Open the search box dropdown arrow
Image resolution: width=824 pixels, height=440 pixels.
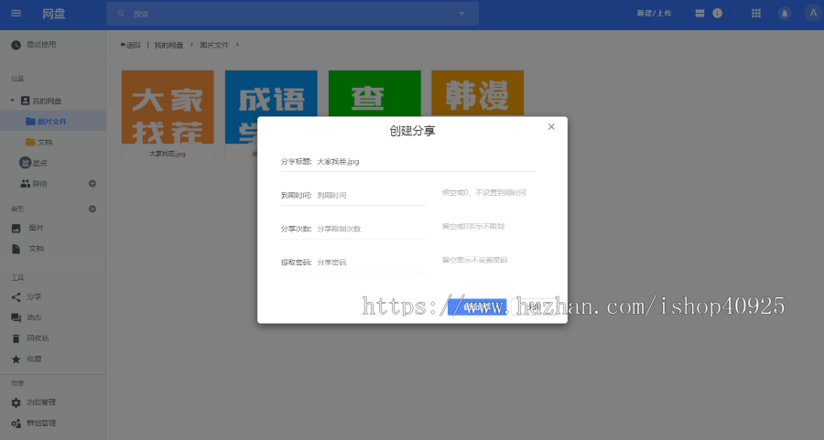click(x=461, y=14)
